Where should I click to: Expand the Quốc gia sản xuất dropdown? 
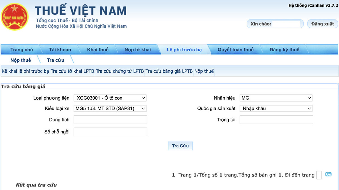pyautogui.click(x=276, y=108)
